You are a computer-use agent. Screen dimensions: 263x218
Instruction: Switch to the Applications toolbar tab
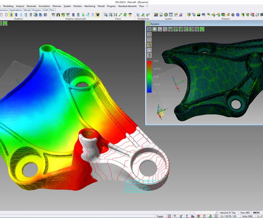tap(16, 10)
